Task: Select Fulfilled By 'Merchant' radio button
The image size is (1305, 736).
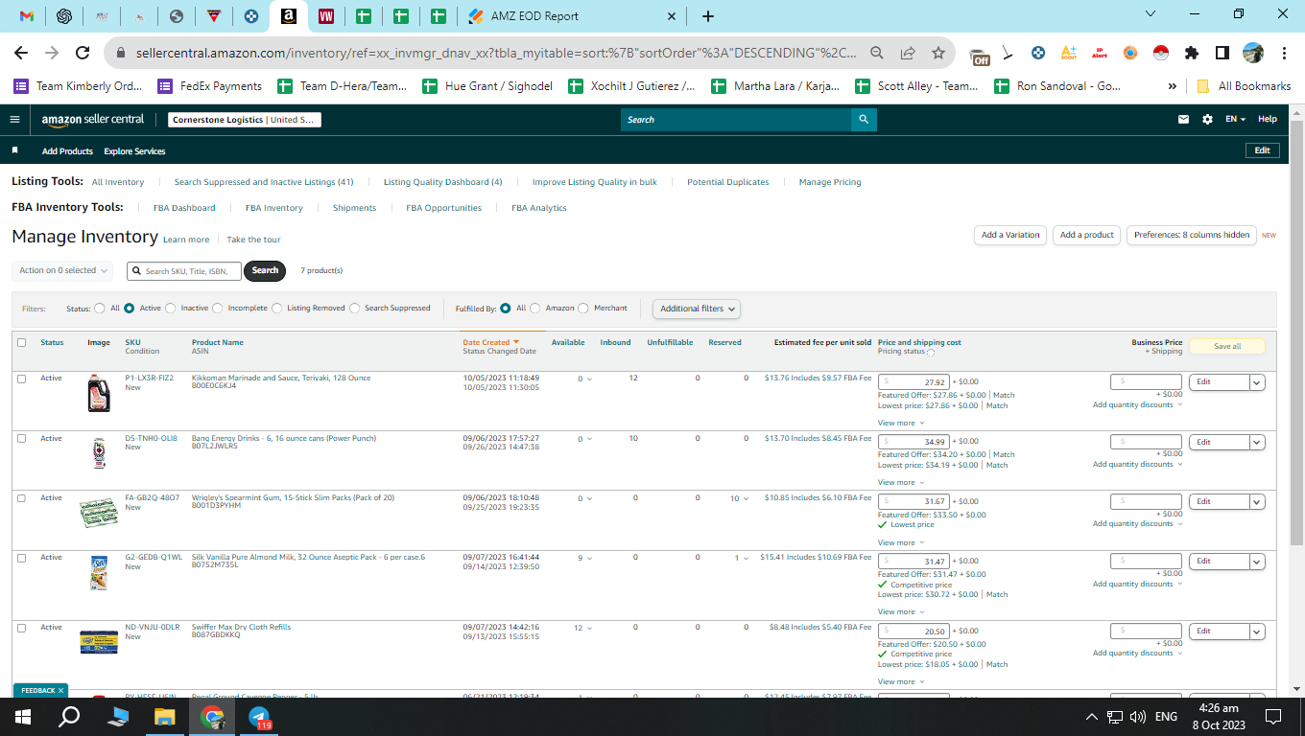Action: [583, 309]
